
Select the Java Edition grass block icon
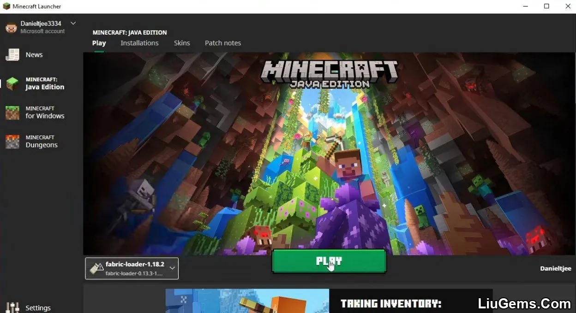(x=12, y=83)
